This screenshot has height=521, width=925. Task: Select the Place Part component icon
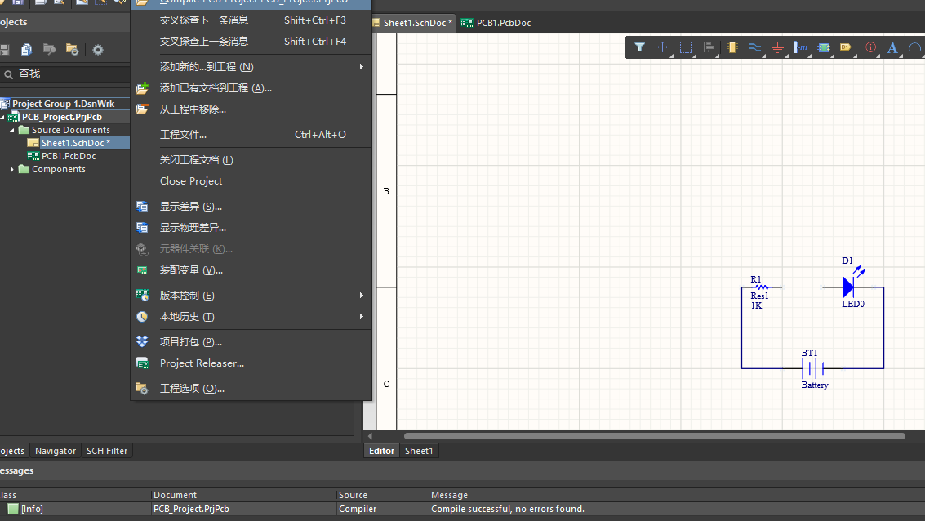pyautogui.click(x=732, y=47)
